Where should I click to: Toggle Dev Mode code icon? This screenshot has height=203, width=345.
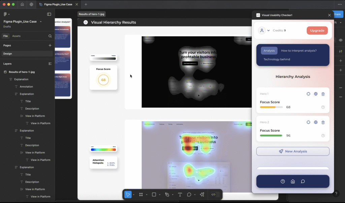[x=213, y=195]
